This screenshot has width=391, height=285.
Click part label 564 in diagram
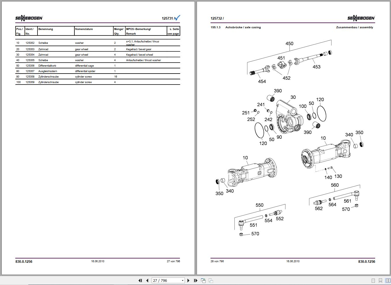tap(332, 205)
